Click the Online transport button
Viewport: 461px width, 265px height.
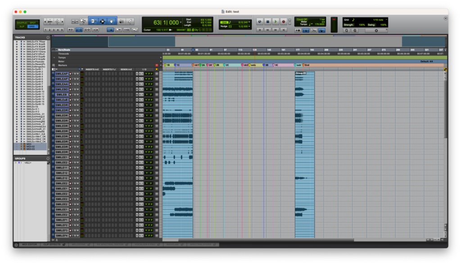point(260,22)
